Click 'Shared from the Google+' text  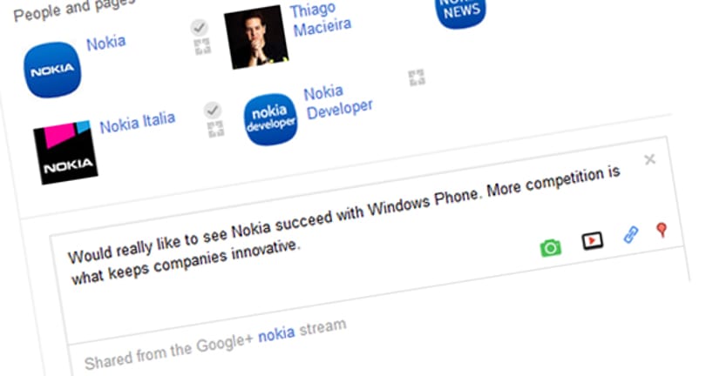click(x=168, y=352)
